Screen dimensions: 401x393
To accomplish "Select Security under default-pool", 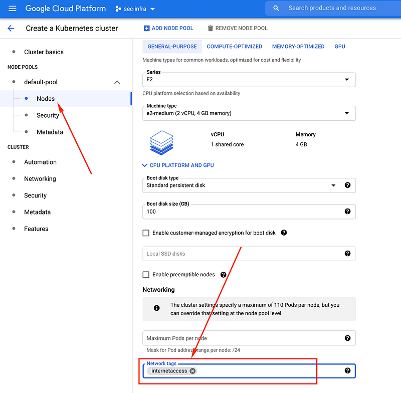I will coord(48,115).
